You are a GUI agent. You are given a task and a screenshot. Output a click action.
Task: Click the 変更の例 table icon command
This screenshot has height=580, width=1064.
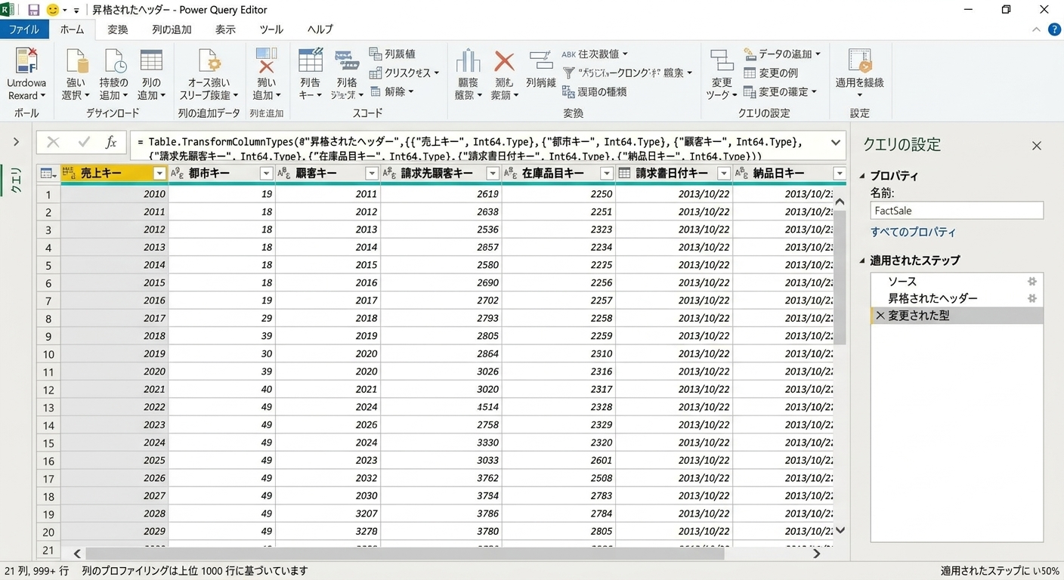[771, 72]
